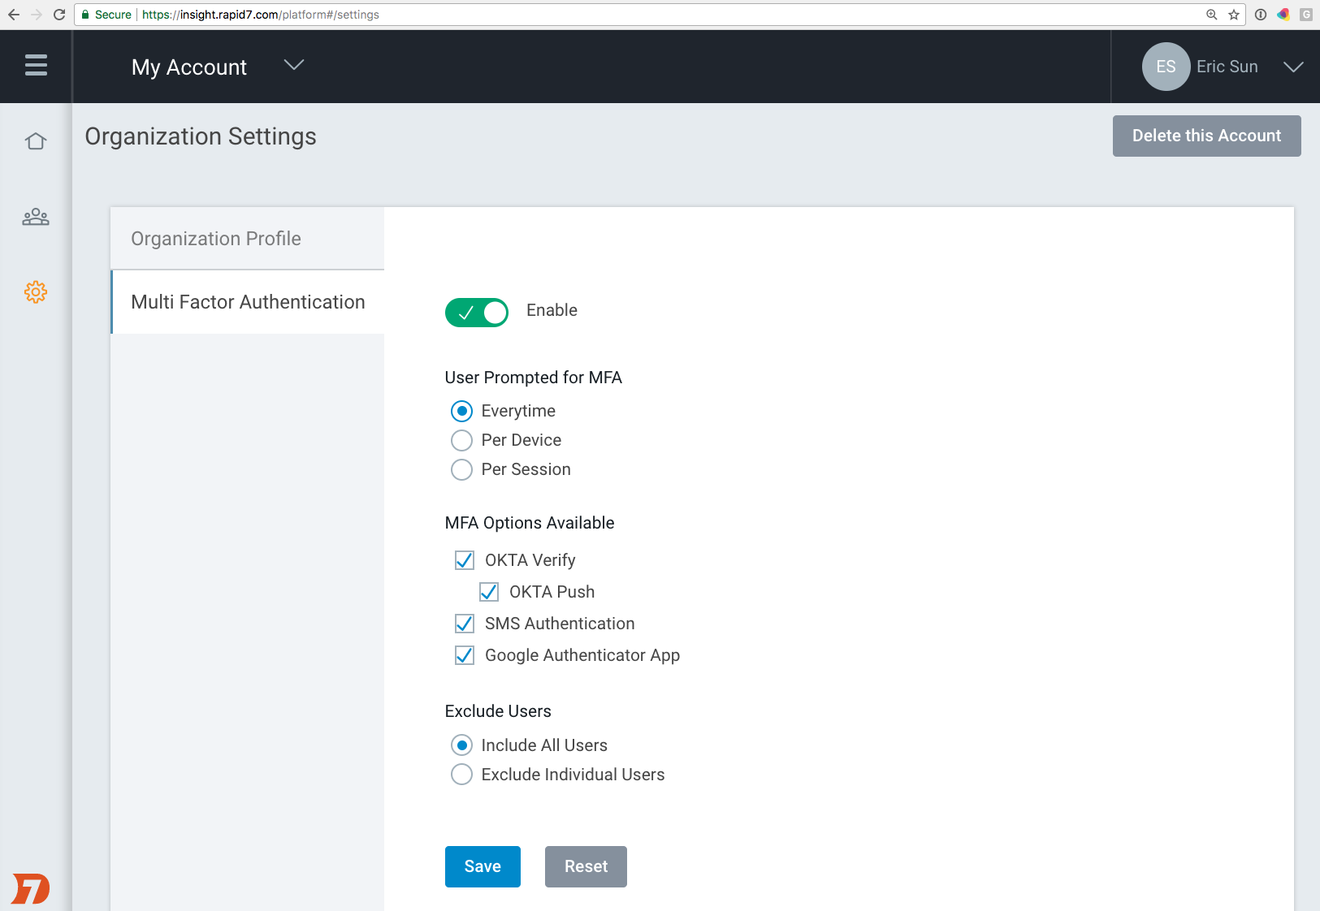This screenshot has width=1320, height=911.
Task: Choose Exclude Individual Users
Action: [x=461, y=775]
